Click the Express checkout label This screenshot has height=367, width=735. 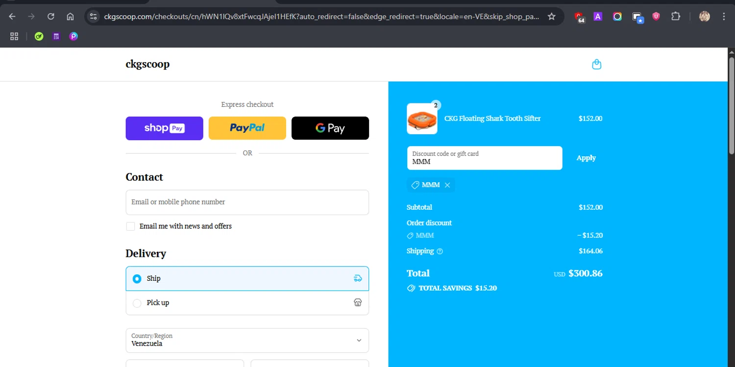[x=247, y=104]
